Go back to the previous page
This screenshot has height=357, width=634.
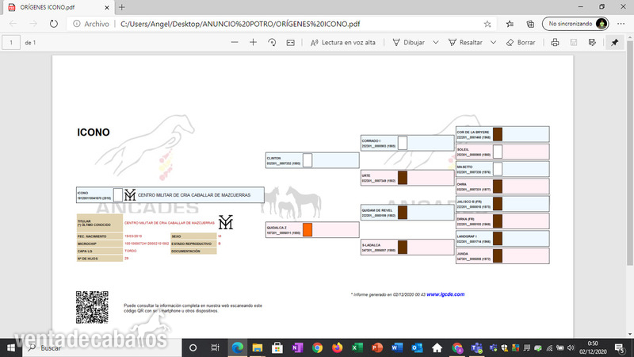13,24
